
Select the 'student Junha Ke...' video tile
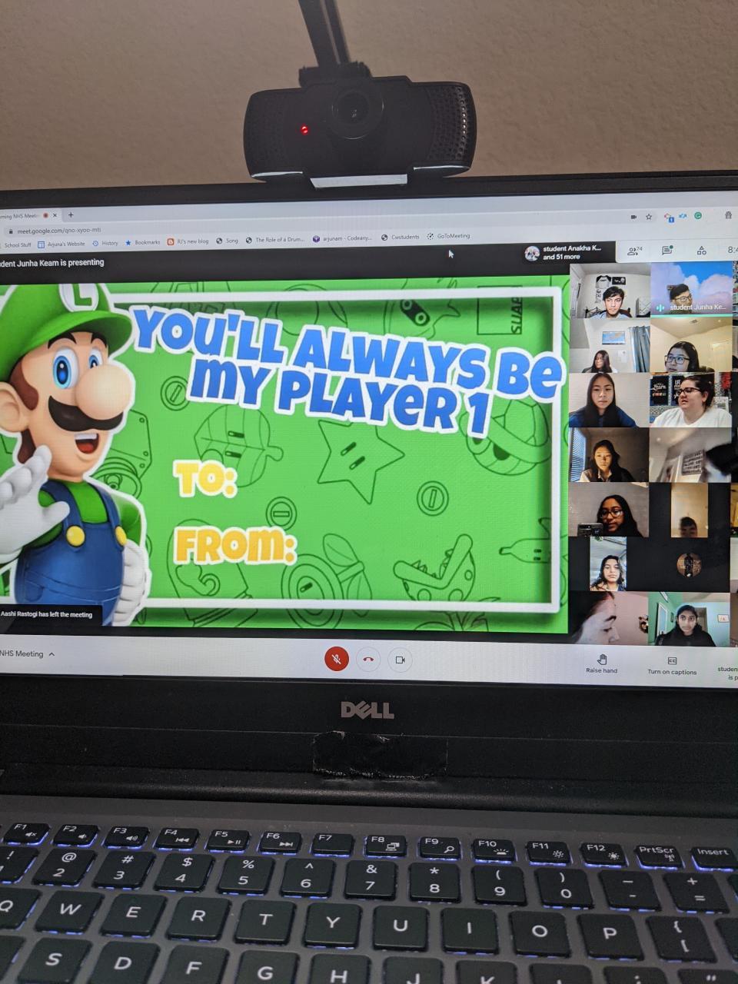coord(692,288)
